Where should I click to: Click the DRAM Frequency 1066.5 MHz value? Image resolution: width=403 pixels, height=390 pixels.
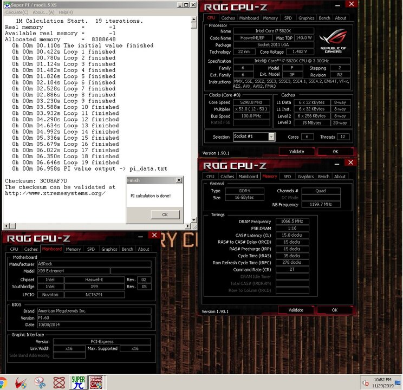pyautogui.click(x=292, y=221)
